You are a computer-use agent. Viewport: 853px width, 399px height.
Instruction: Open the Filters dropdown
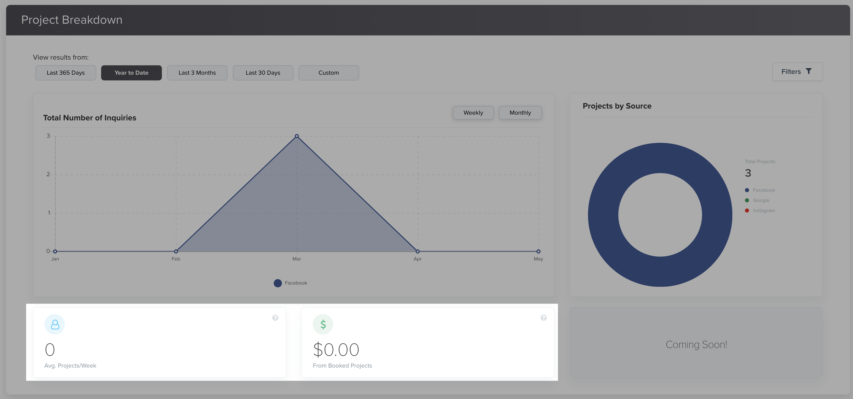tap(797, 72)
